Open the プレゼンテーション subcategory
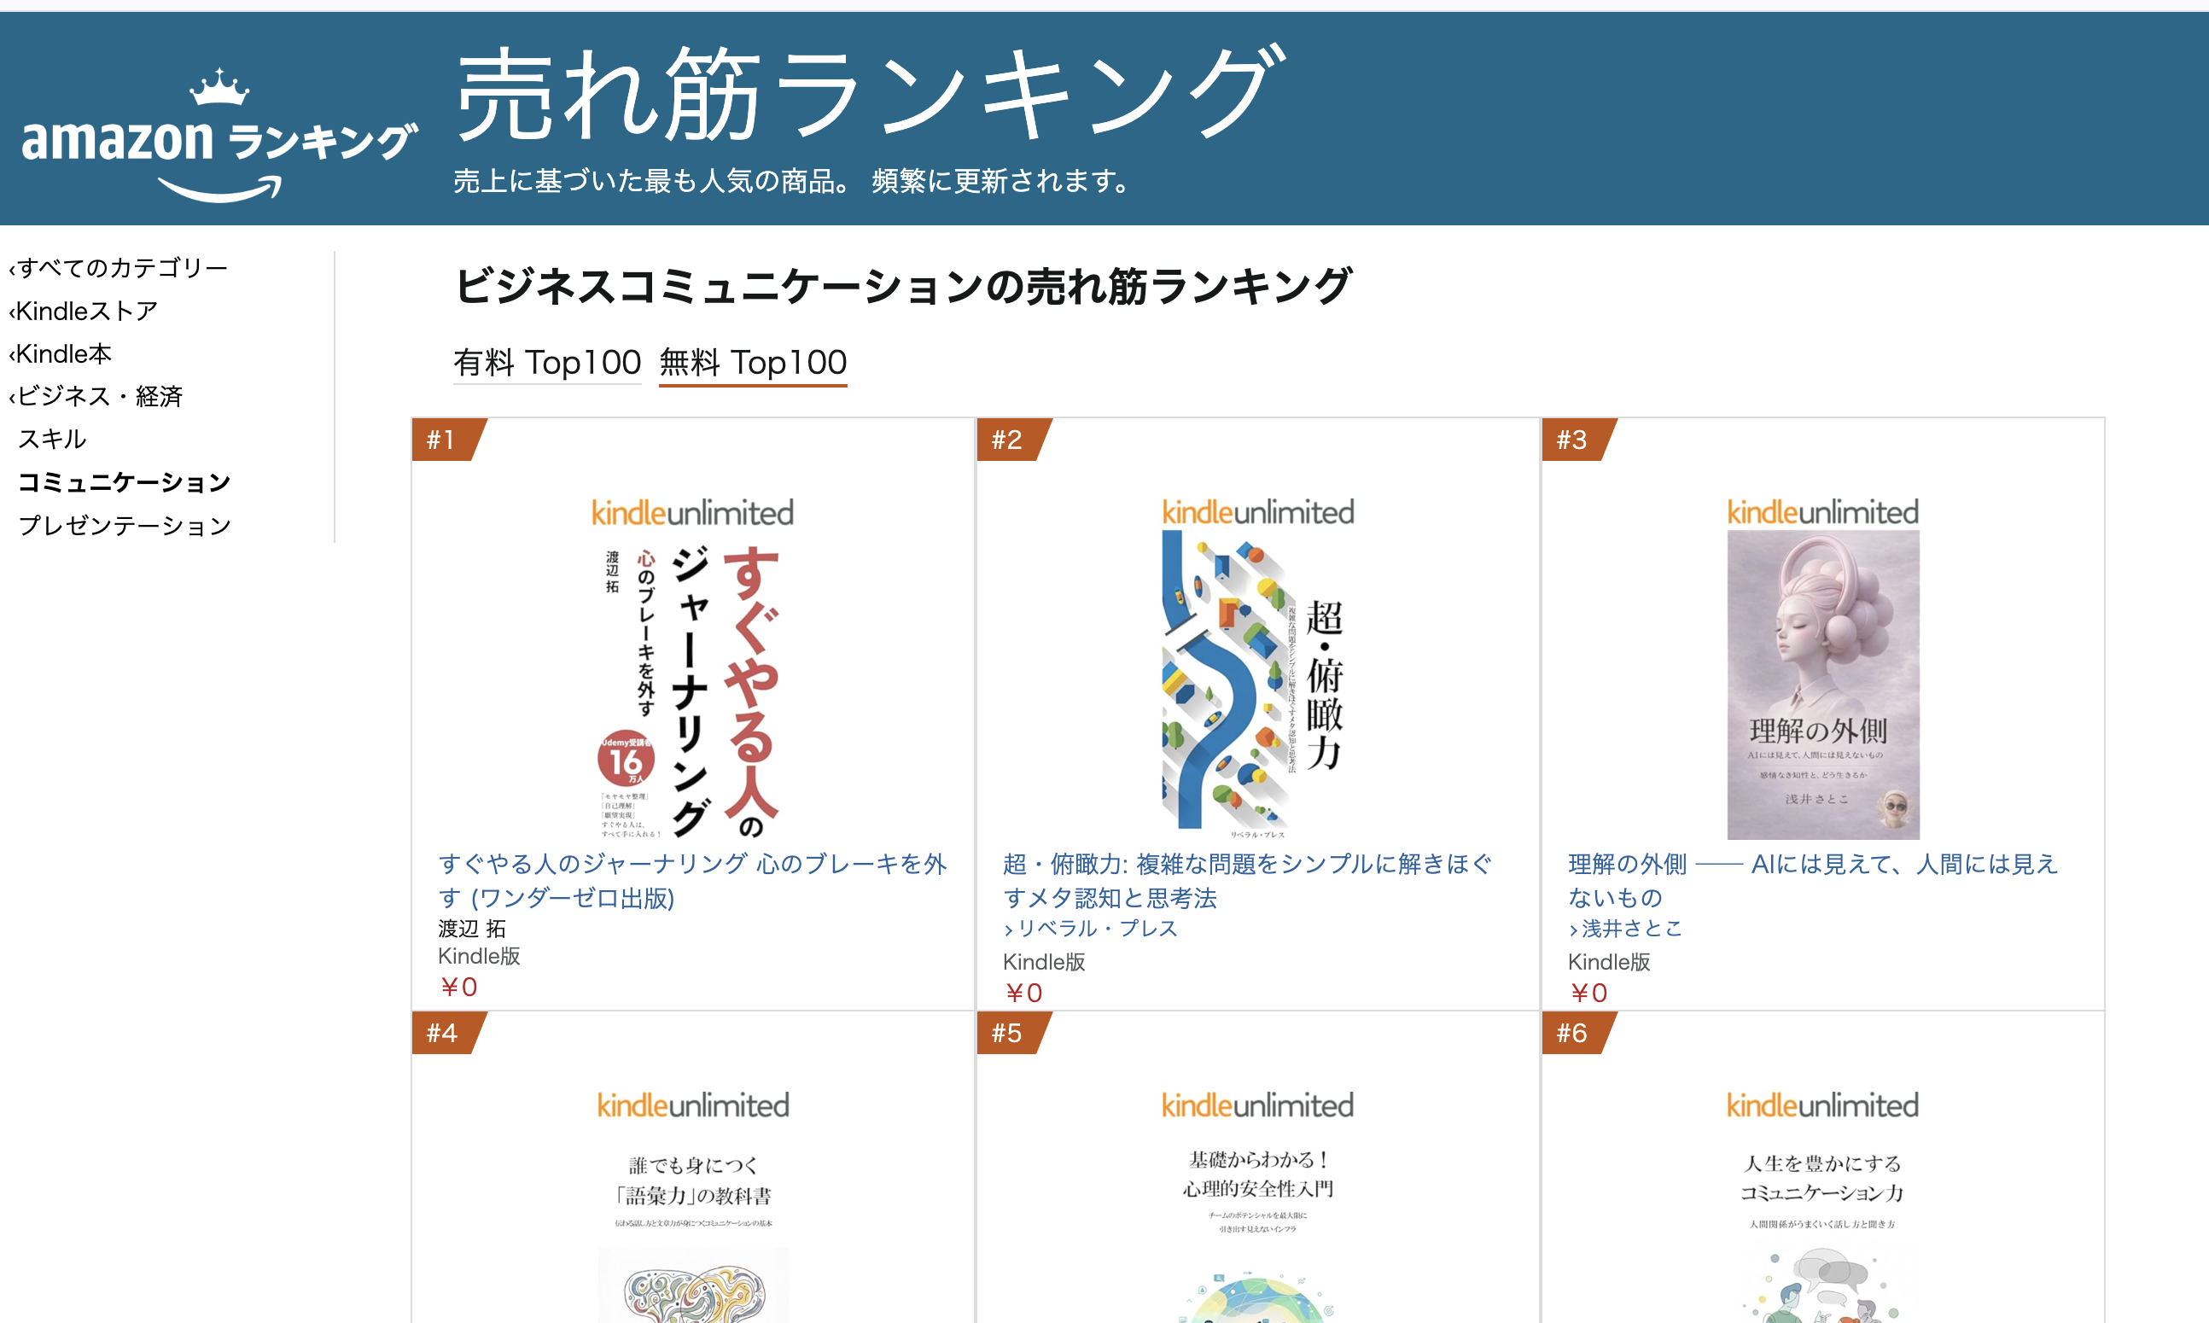Image resolution: width=2209 pixels, height=1323 pixels. (x=125, y=525)
